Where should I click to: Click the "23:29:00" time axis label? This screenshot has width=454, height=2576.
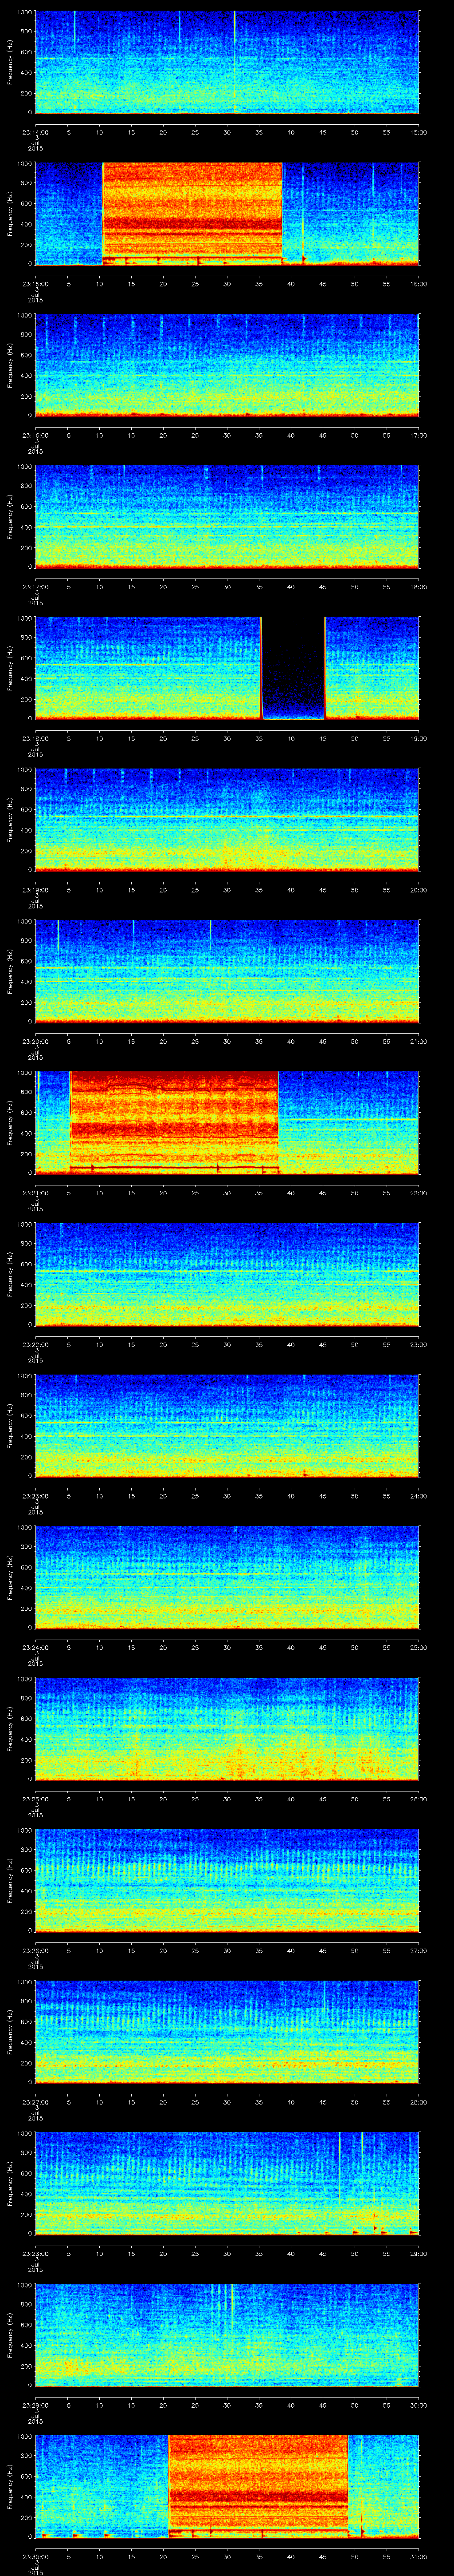click(x=36, y=2406)
